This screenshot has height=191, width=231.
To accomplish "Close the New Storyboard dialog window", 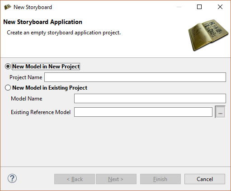I will click(220, 7).
